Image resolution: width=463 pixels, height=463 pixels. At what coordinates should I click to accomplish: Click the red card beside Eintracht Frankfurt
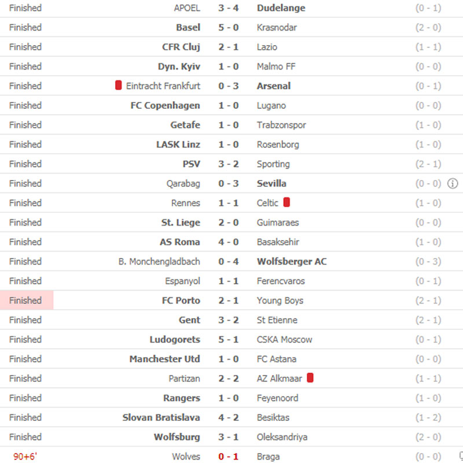(x=119, y=86)
